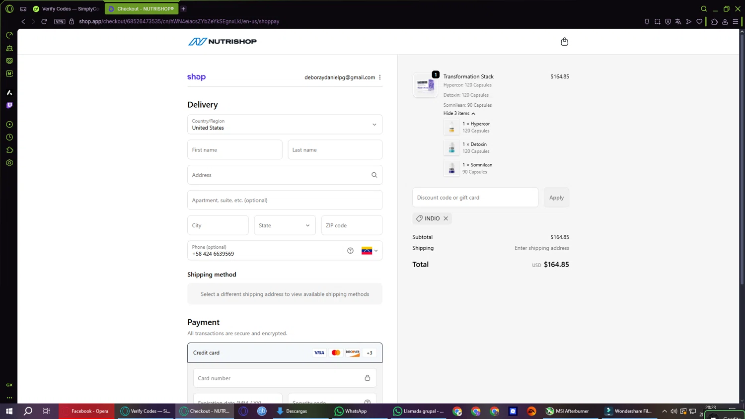Open the Country/Region dropdown
This screenshot has height=419, width=745.
coord(285,125)
